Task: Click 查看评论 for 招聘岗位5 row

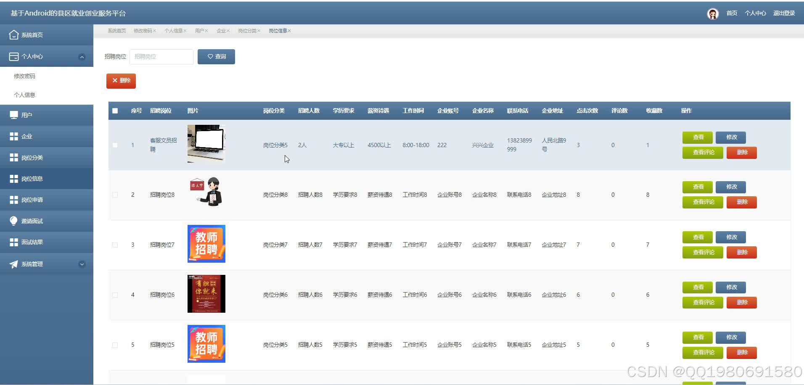Action: [x=703, y=353]
